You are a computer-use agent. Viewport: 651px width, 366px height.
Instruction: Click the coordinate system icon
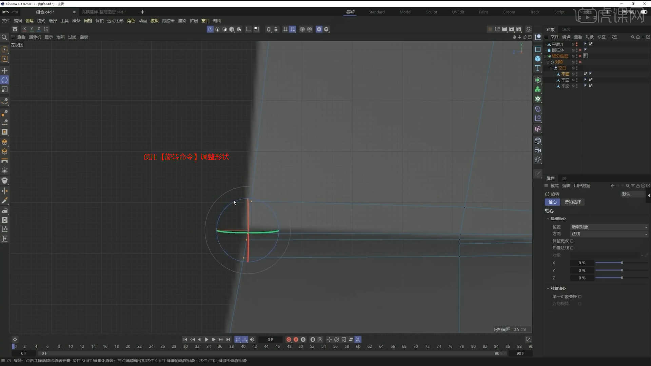point(46,29)
